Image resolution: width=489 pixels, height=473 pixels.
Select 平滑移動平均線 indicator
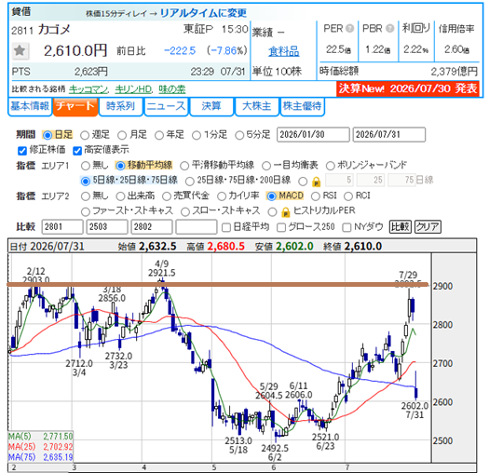tap(184, 166)
